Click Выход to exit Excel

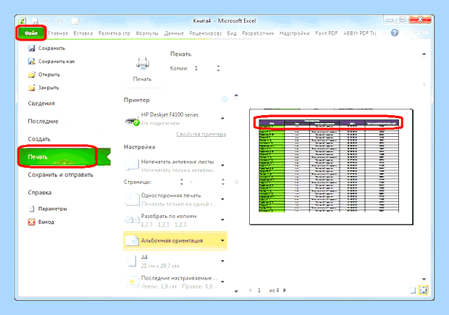(46, 222)
